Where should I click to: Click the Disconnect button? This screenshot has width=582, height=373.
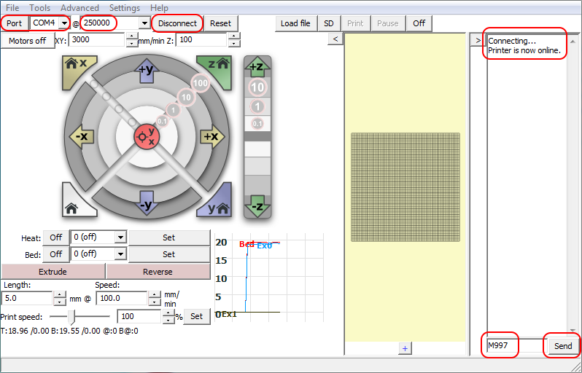(x=177, y=23)
